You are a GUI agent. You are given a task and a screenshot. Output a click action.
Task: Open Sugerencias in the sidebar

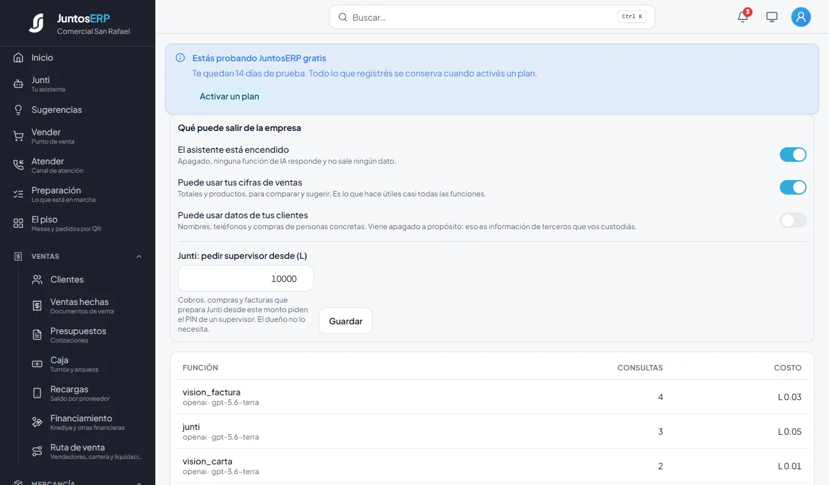coord(78,110)
